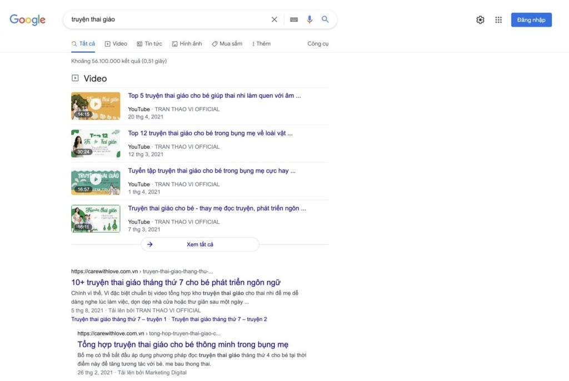Open 'Truyện thai giáo cho bé - thay mẹ' link

(217, 208)
